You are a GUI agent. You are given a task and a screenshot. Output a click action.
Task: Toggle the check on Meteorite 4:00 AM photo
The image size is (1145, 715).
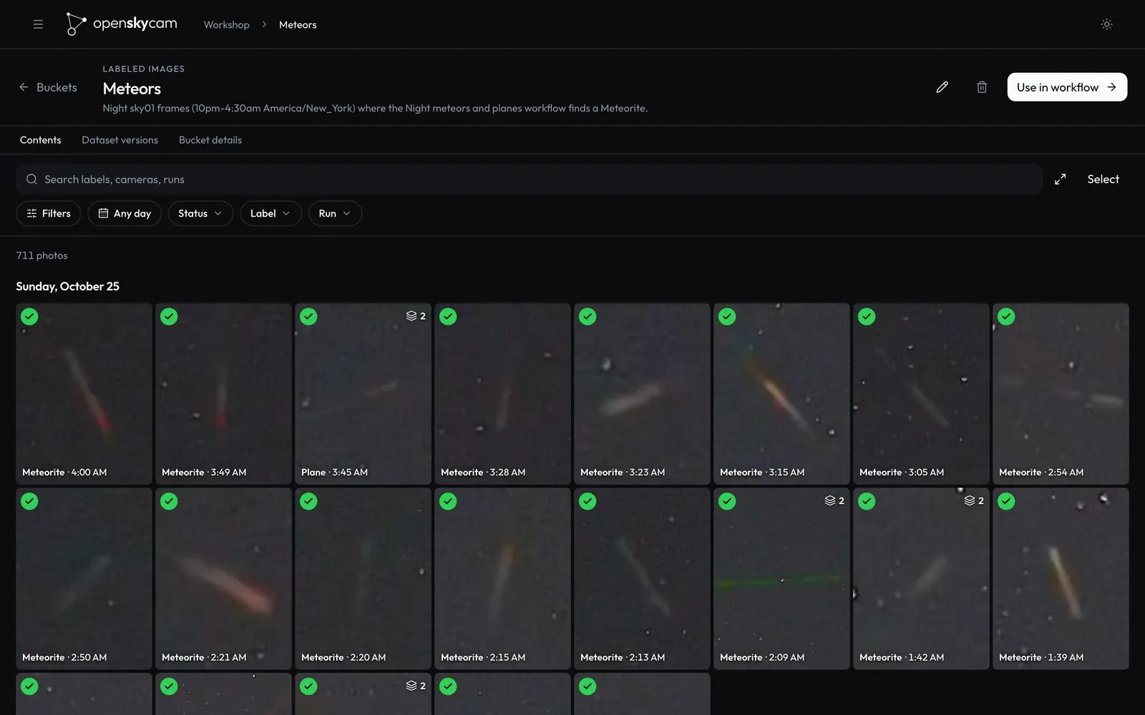(29, 317)
